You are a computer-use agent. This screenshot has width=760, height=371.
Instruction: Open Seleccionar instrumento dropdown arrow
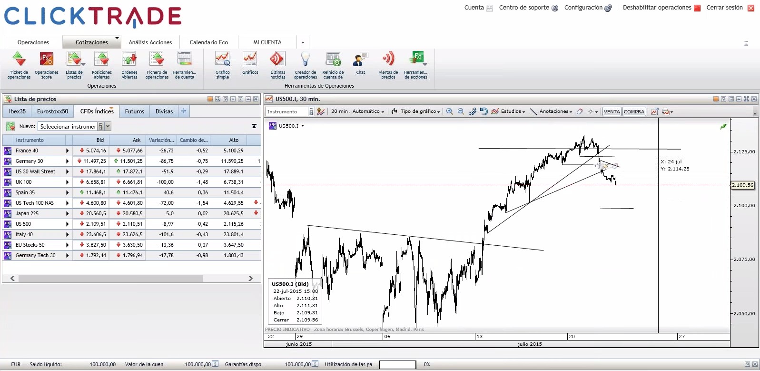[108, 126]
